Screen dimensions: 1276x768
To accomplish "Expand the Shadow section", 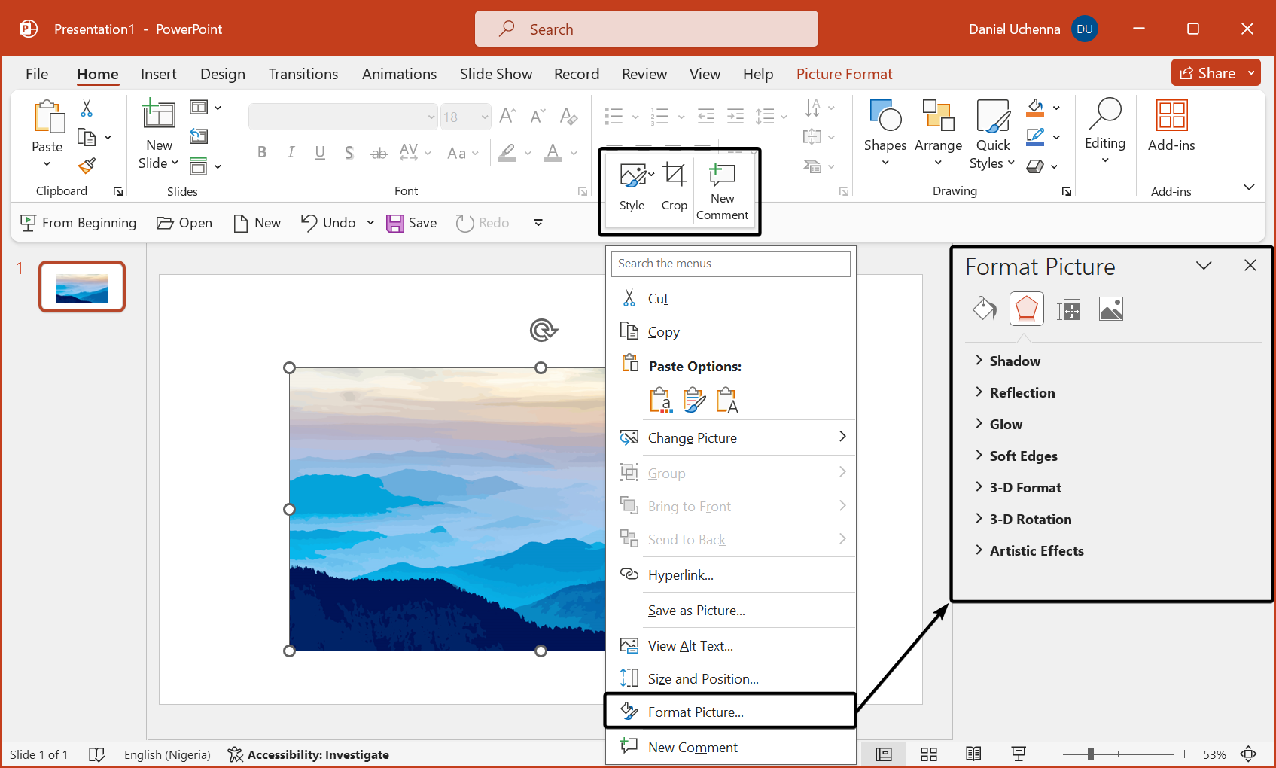I will pyautogui.click(x=1014, y=361).
